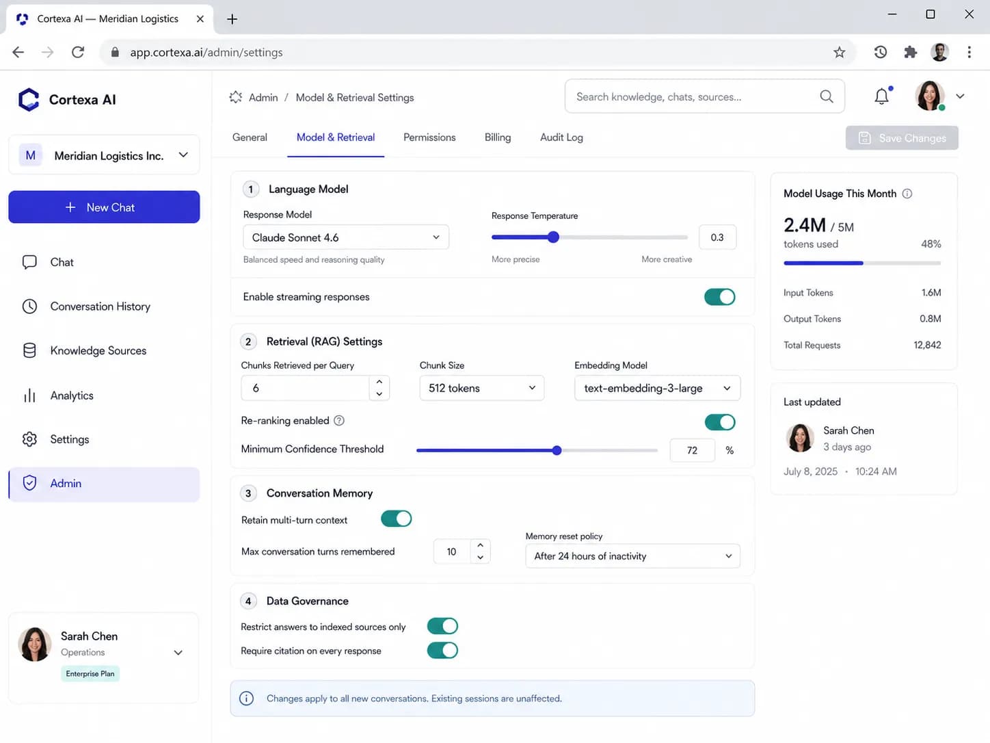Open Chunk Size 512 tokens dropdown

pyautogui.click(x=482, y=388)
